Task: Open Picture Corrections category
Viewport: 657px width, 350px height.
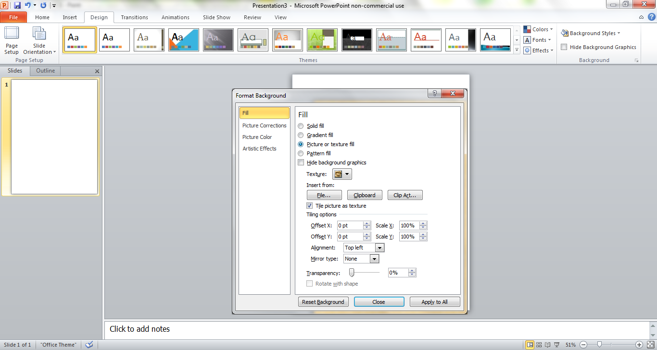Action: pos(265,125)
